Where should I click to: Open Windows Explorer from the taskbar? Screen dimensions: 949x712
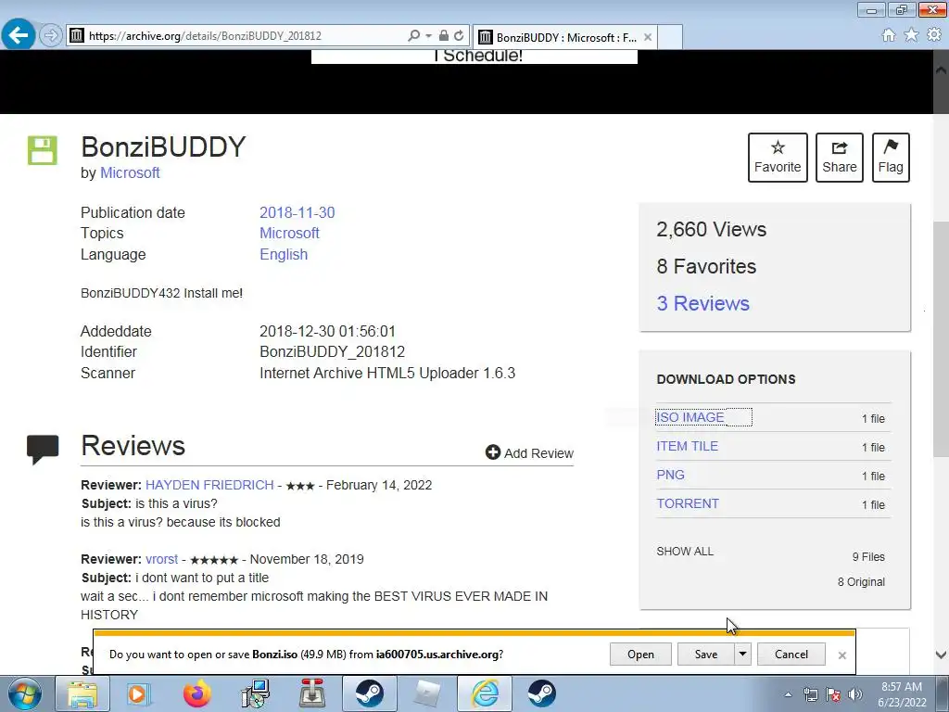click(x=82, y=693)
